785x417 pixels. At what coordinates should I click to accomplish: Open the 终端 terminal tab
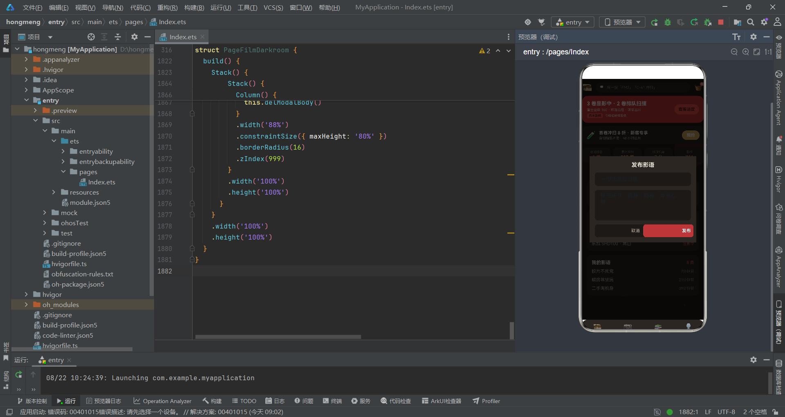click(332, 401)
